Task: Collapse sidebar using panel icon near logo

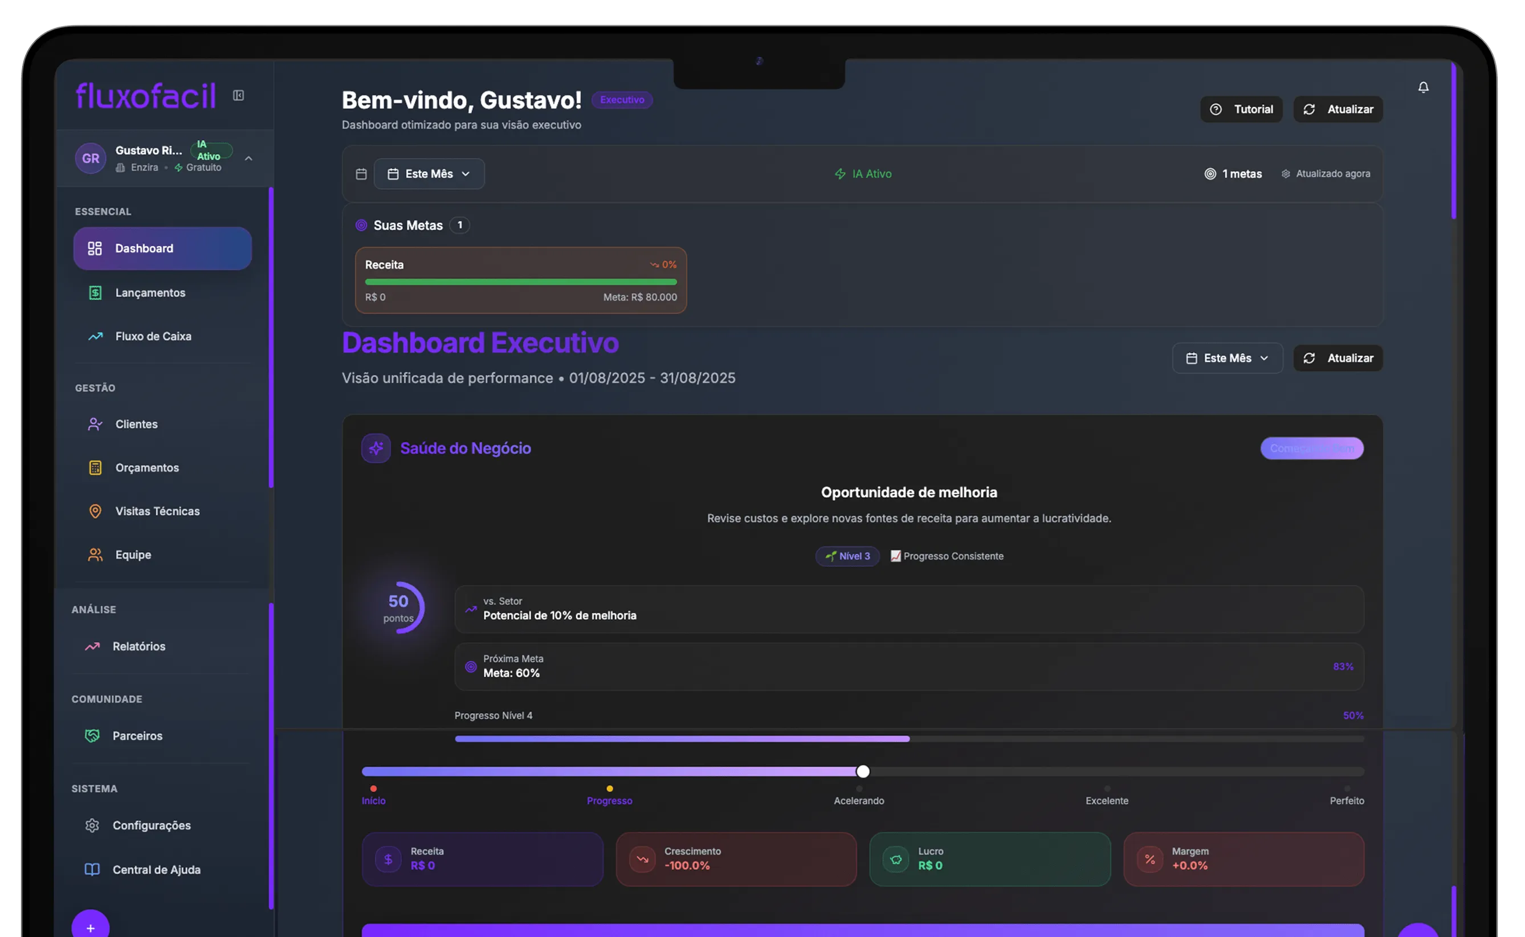Action: (239, 95)
